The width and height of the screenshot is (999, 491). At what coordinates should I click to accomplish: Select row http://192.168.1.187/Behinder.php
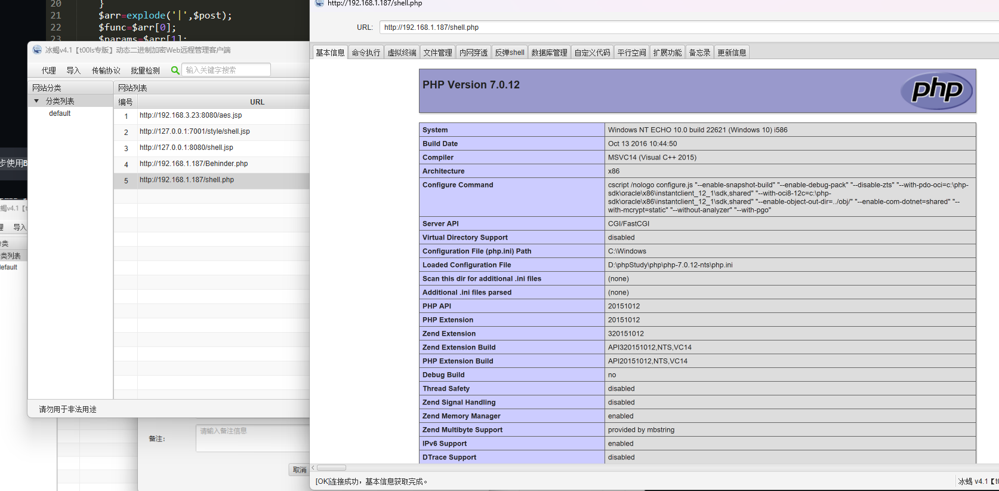click(x=211, y=164)
